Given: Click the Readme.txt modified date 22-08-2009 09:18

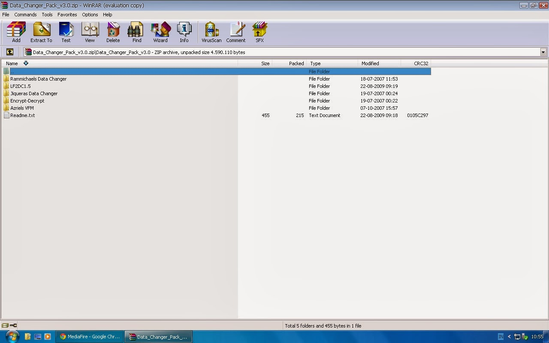Looking at the screenshot, I should [379, 115].
